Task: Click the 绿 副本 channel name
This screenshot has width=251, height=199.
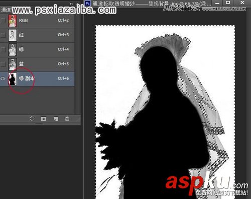Action: coord(27,78)
